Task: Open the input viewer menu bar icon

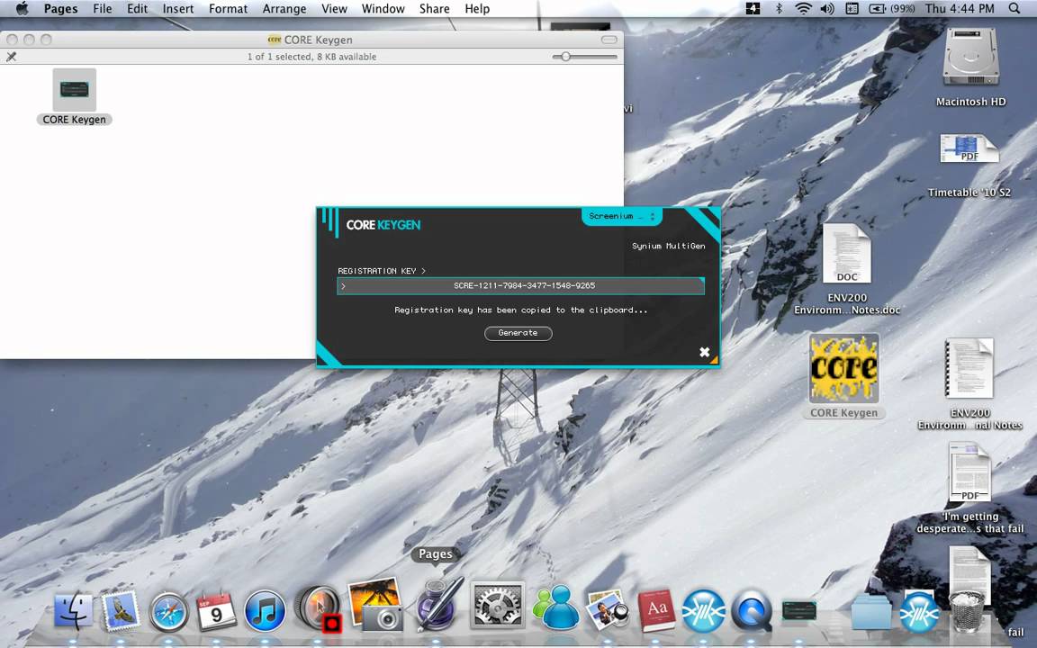Action: pos(852,9)
